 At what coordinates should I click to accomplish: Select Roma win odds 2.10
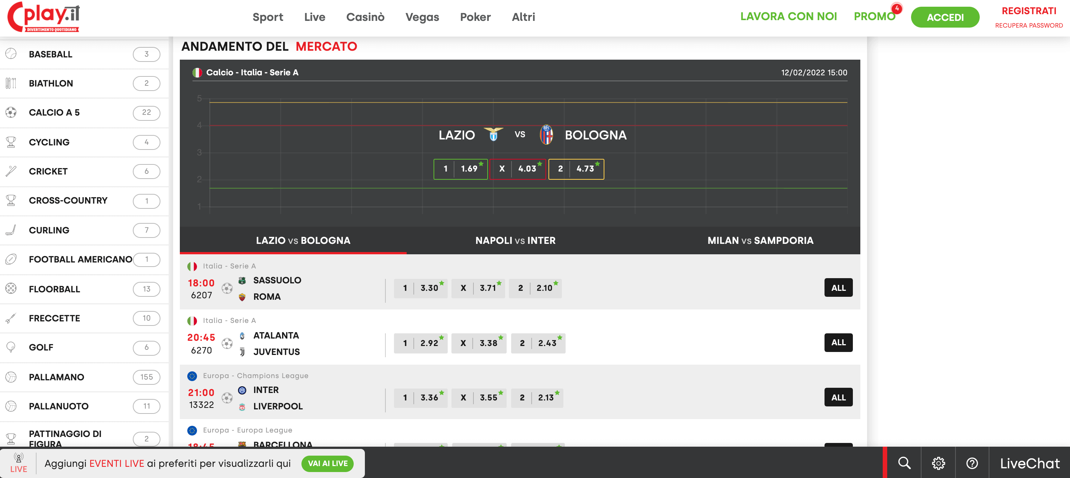click(535, 288)
